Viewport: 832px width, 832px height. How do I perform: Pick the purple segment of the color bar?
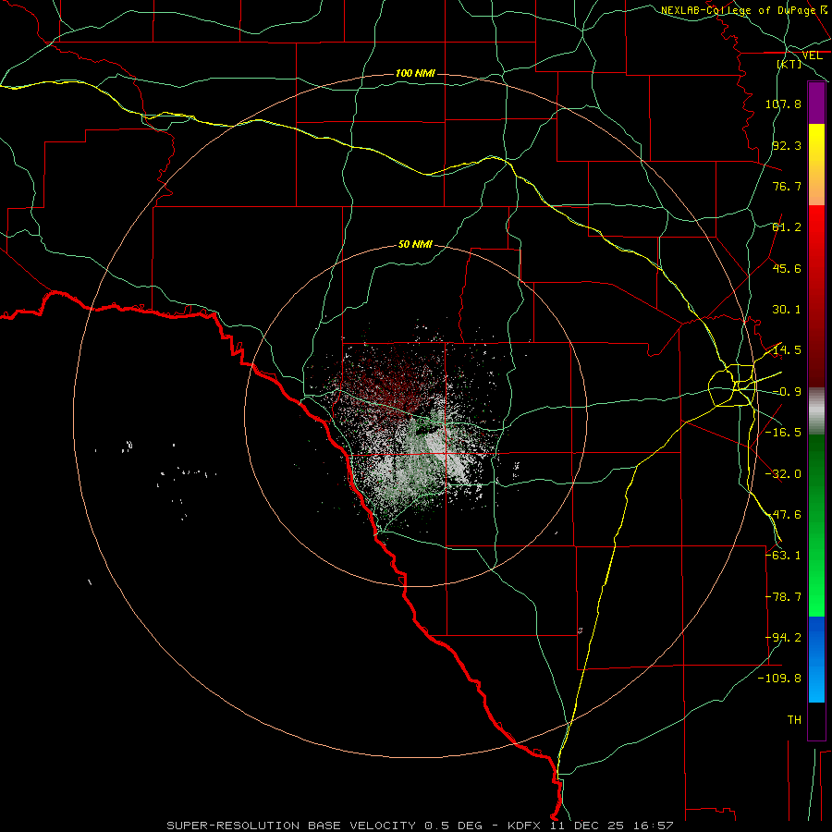click(x=816, y=103)
